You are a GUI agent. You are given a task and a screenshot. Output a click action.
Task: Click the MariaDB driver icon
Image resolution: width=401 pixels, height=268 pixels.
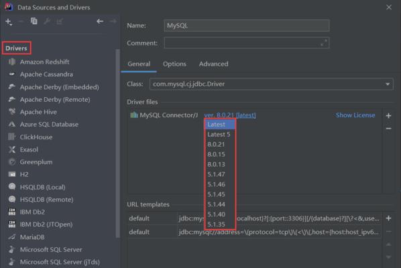pyautogui.click(x=12, y=237)
